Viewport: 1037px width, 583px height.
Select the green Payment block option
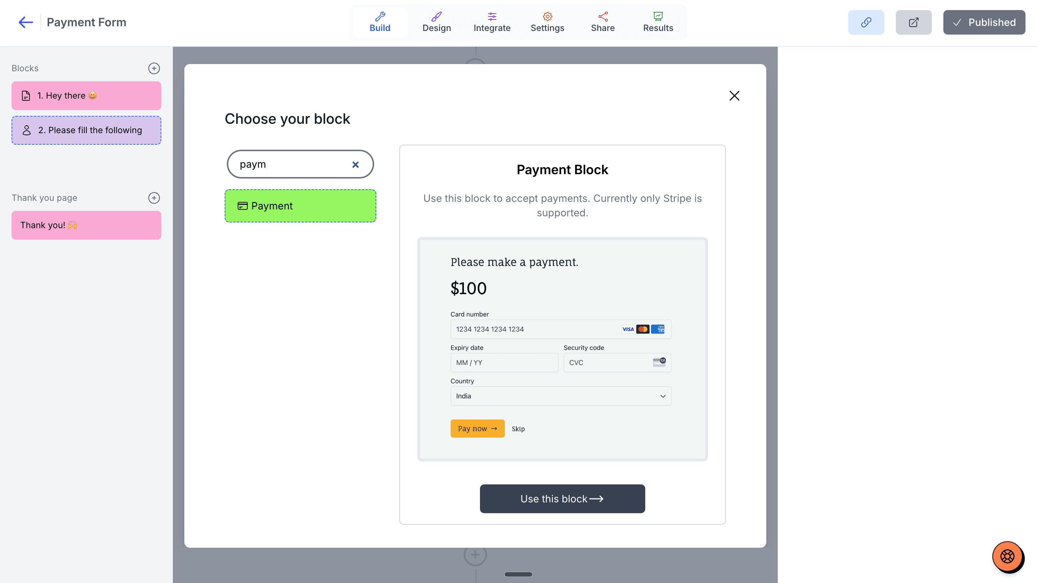click(300, 205)
